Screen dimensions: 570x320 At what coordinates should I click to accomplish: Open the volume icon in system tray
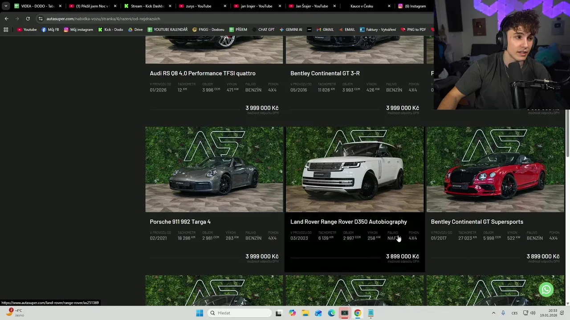coord(533,313)
